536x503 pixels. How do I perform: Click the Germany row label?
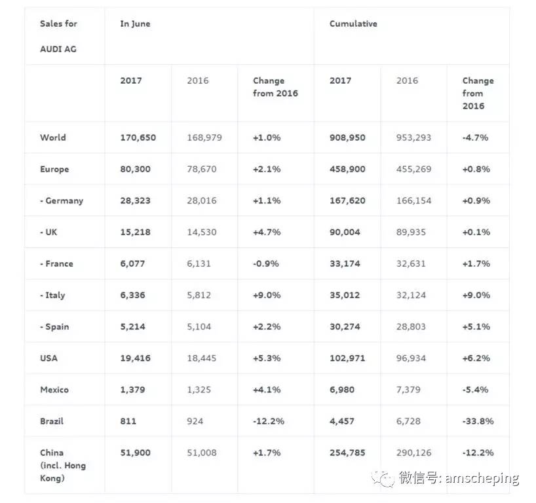(62, 201)
